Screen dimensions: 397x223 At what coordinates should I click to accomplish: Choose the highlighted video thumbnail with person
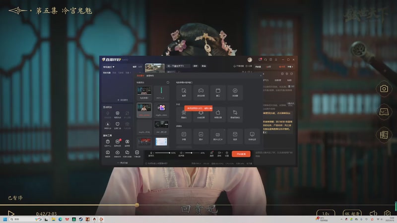(144, 110)
